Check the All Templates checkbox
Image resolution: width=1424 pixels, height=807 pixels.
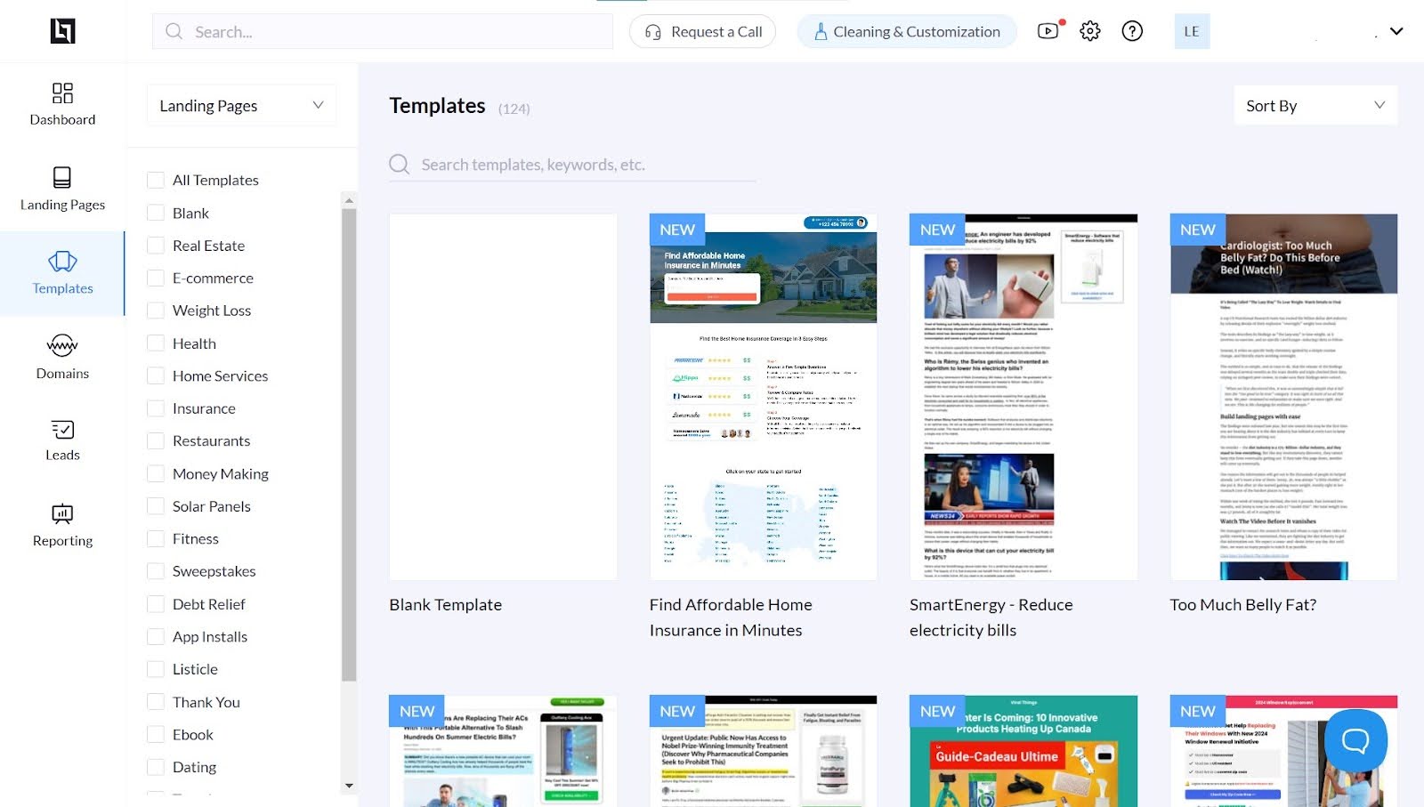[x=156, y=181]
